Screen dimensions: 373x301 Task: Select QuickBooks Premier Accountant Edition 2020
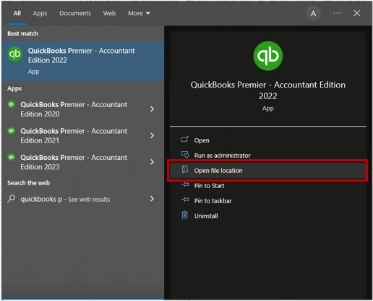(74, 109)
